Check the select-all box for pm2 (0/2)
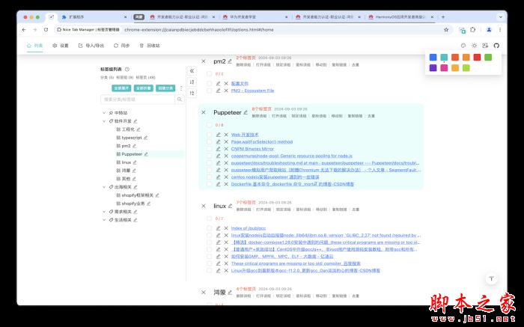 (209, 74)
